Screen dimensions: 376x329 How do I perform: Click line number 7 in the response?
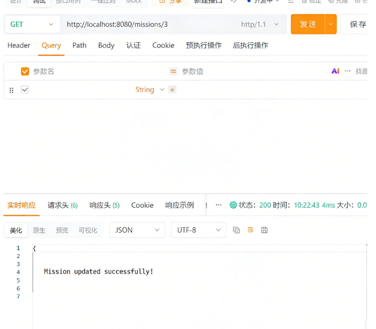coord(18,296)
